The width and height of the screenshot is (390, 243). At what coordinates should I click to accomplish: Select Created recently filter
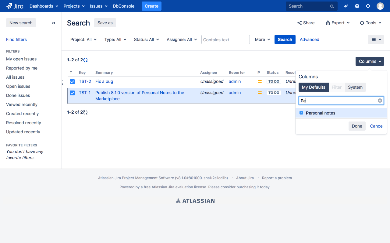tap(22, 114)
